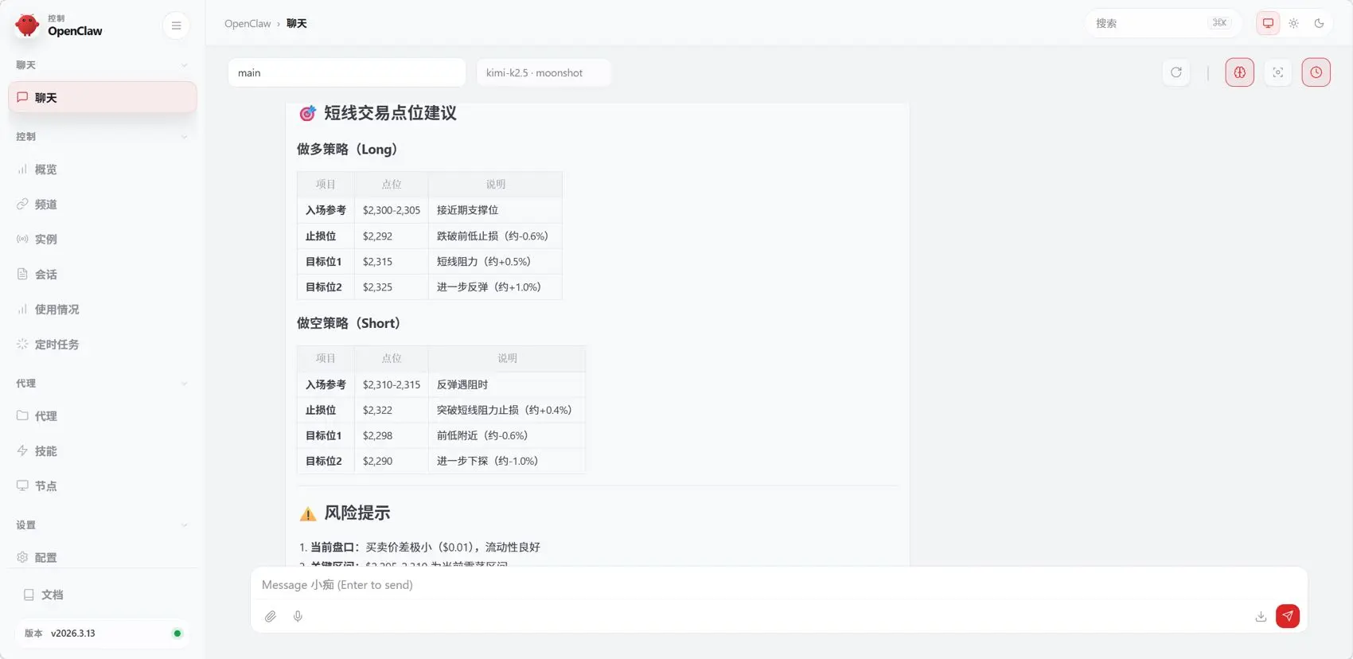1353x659 pixels.
Task: Click the target emoji beside 短线交易点位建议
Action: pyautogui.click(x=307, y=114)
